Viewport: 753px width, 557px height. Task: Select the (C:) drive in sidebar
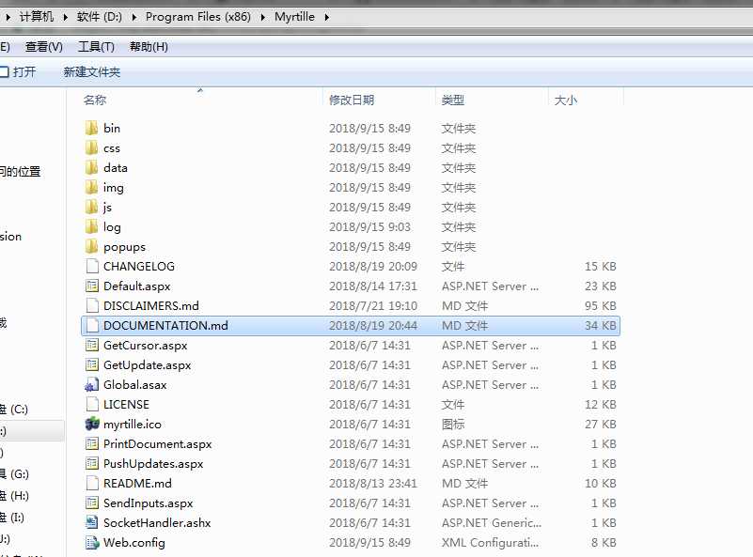pos(14,410)
